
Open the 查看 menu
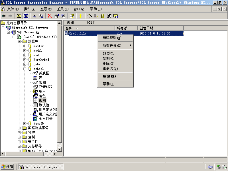(46, 9)
